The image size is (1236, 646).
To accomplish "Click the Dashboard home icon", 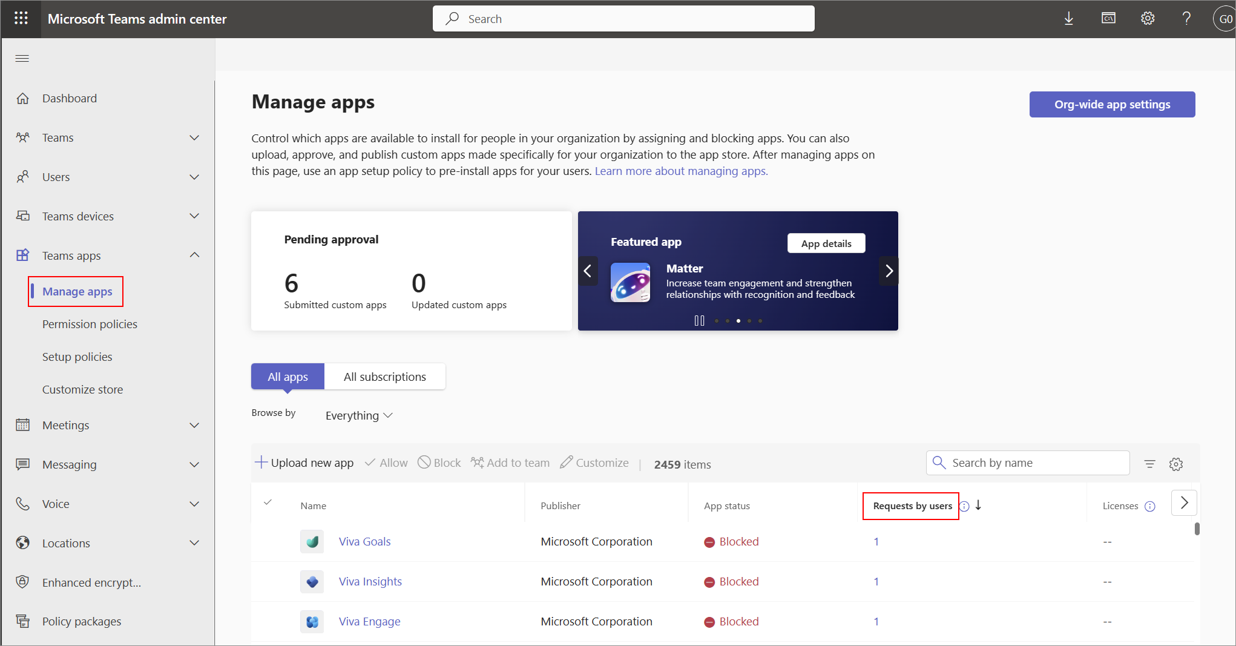I will click(23, 98).
